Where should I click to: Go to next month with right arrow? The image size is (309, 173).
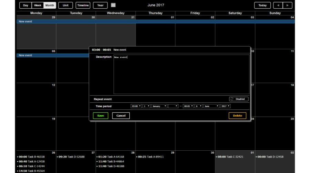pos(287,5)
